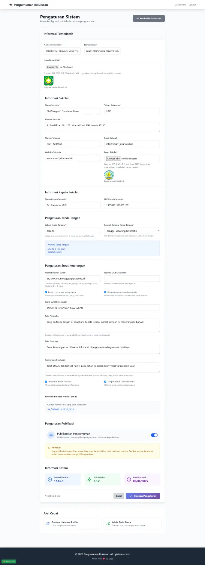Click the Preview Halaman Publik external-link icon

click(x=48, y=523)
